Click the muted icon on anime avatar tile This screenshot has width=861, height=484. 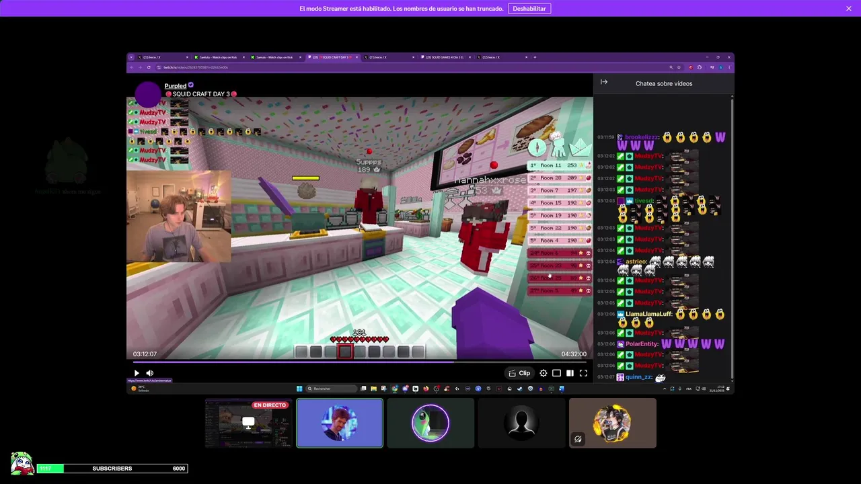(x=578, y=439)
